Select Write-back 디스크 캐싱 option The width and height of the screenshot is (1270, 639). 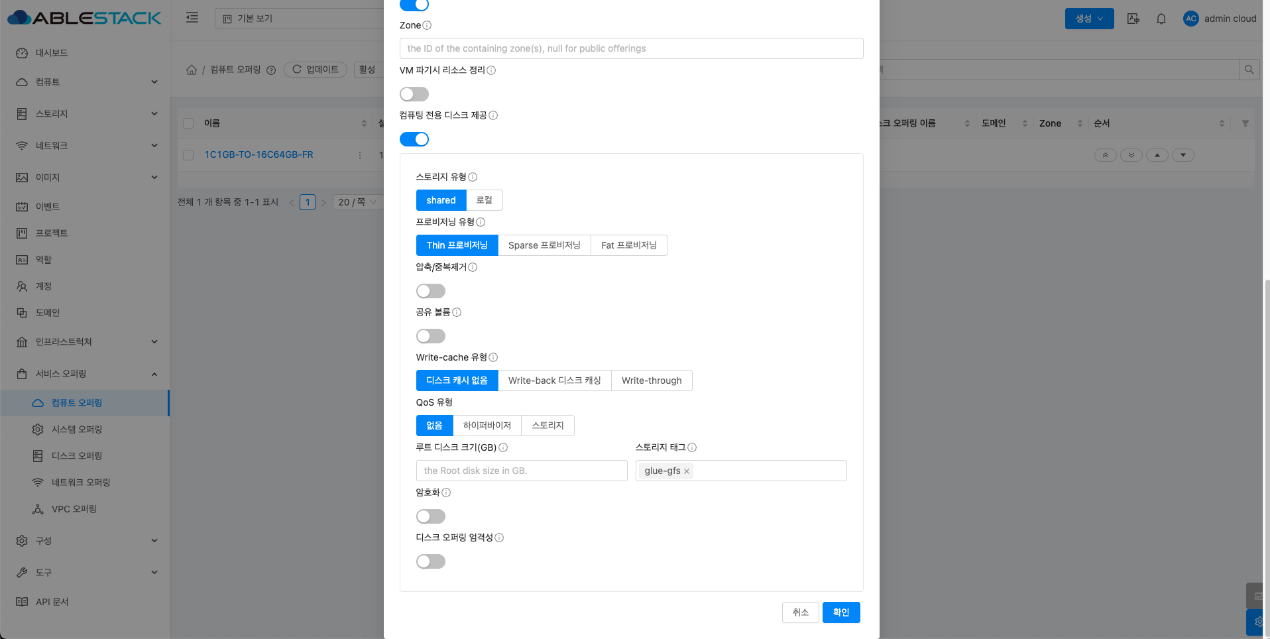[x=554, y=380]
